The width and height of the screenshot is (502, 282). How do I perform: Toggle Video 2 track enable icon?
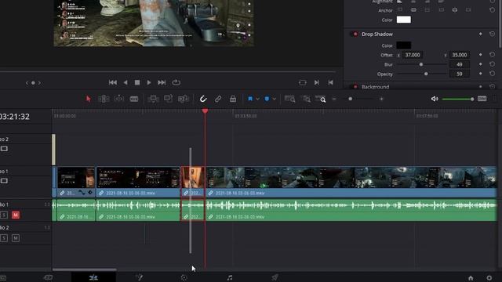click(x=4, y=149)
